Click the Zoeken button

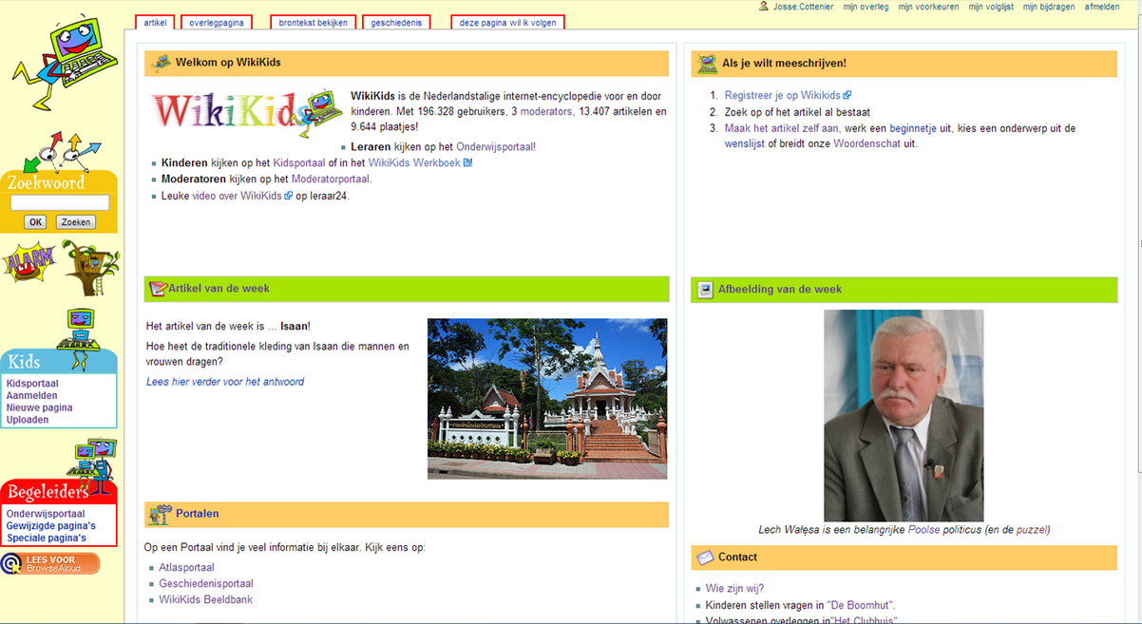pos(75,222)
